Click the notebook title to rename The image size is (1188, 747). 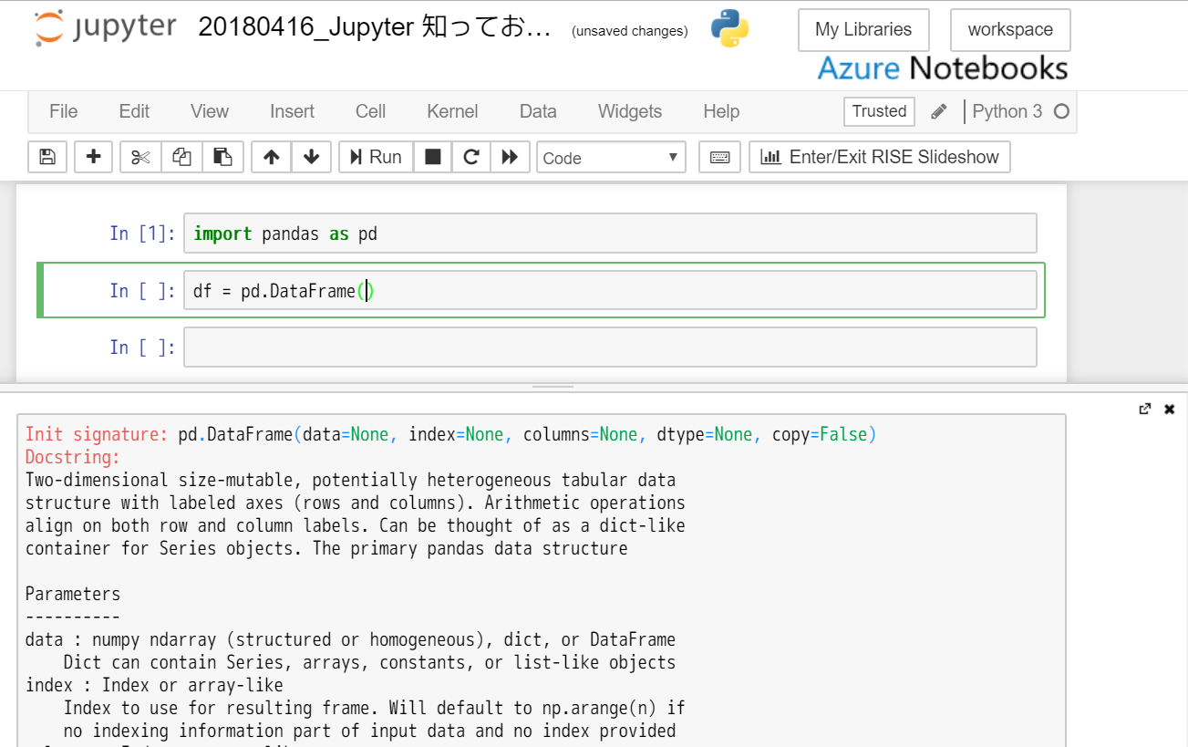(x=375, y=28)
